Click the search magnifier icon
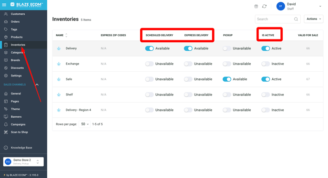The width and height of the screenshot is (328, 178). (x=296, y=19)
